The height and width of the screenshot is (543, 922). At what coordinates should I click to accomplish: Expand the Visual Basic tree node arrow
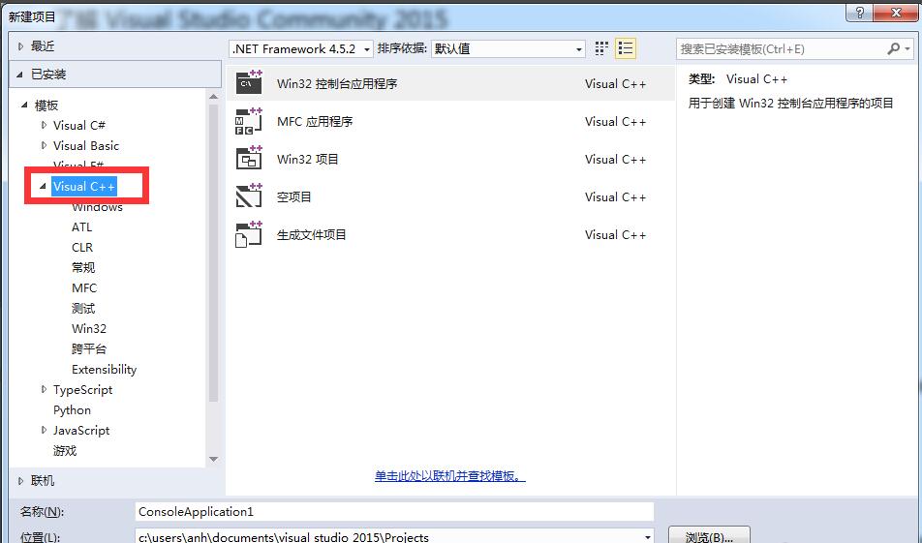coord(45,145)
